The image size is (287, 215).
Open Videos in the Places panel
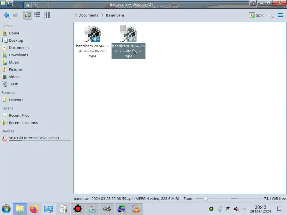point(15,77)
